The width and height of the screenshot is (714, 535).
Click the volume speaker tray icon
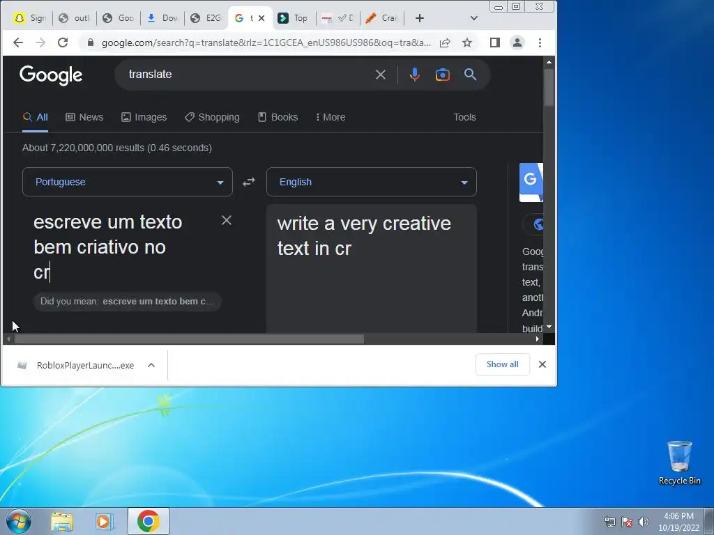point(643,522)
